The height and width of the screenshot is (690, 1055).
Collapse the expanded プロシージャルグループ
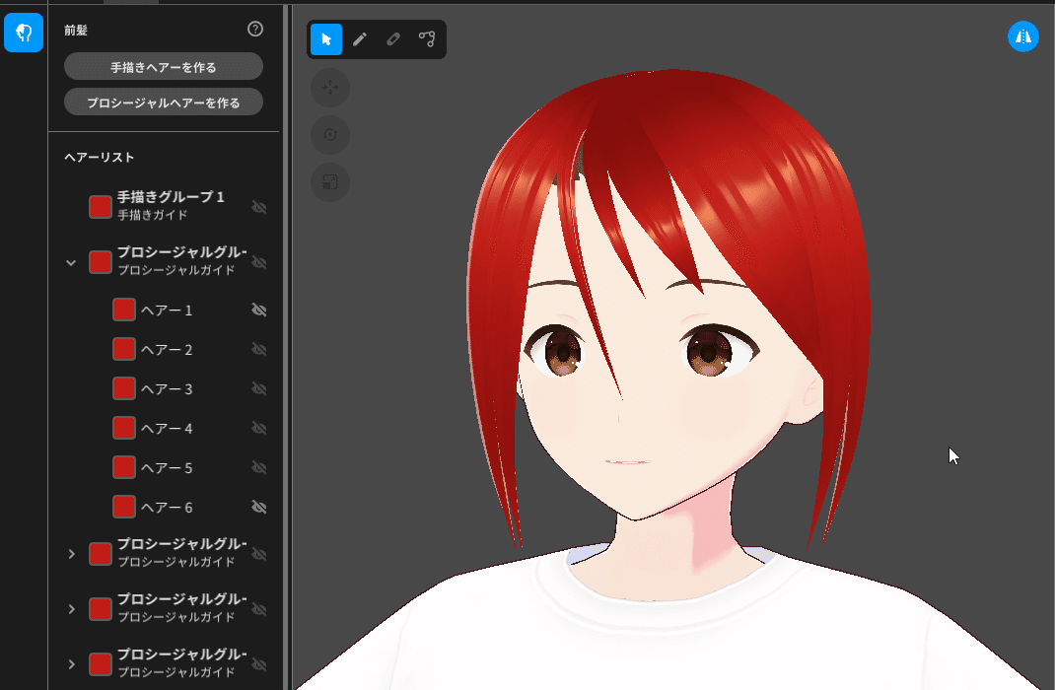tap(70, 262)
